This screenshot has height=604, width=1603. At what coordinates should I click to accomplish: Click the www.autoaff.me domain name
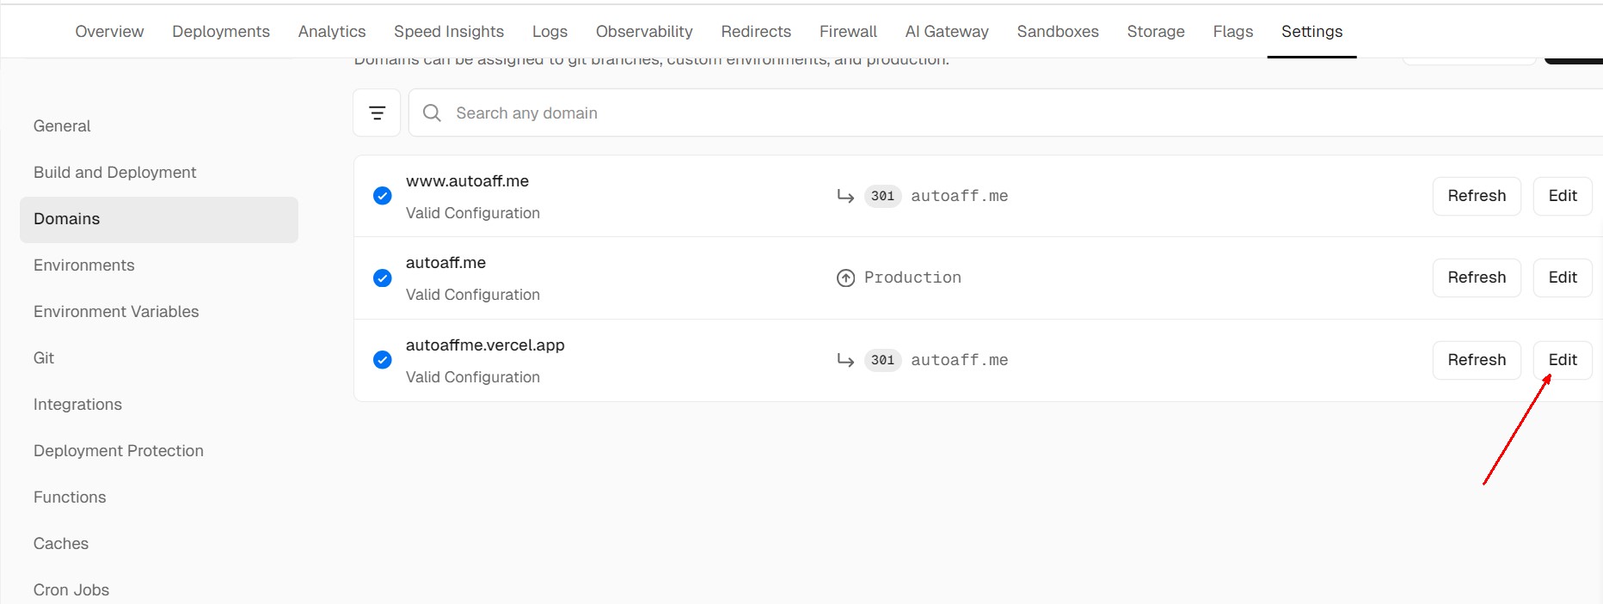(467, 181)
